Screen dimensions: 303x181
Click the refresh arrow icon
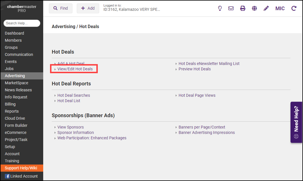(x=294, y=8)
